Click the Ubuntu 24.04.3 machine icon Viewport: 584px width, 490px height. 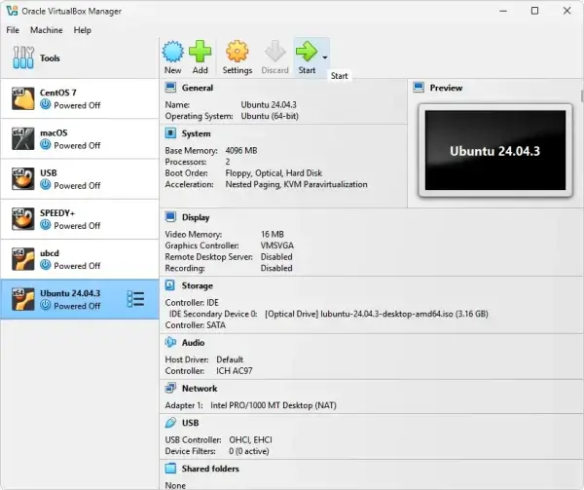click(x=22, y=299)
